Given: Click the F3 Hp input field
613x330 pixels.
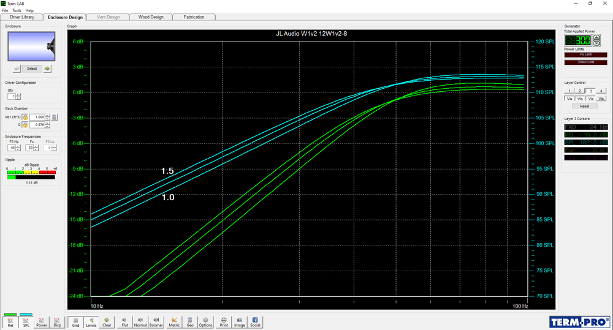Looking at the screenshot, I should click(12, 148).
